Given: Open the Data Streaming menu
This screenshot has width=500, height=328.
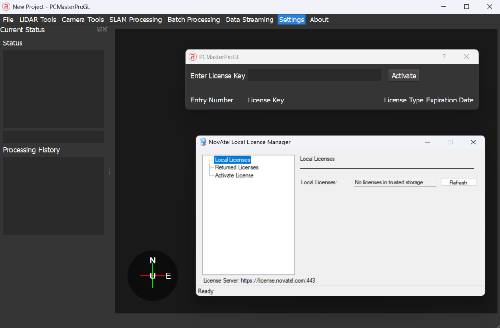Looking at the screenshot, I should point(249,20).
